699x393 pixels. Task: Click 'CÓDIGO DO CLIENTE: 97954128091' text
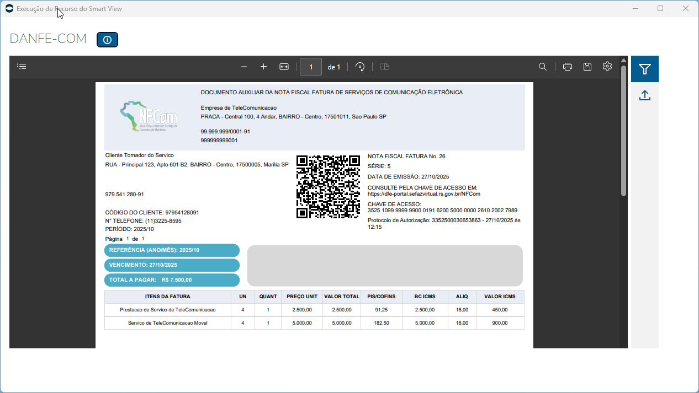coord(152,213)
